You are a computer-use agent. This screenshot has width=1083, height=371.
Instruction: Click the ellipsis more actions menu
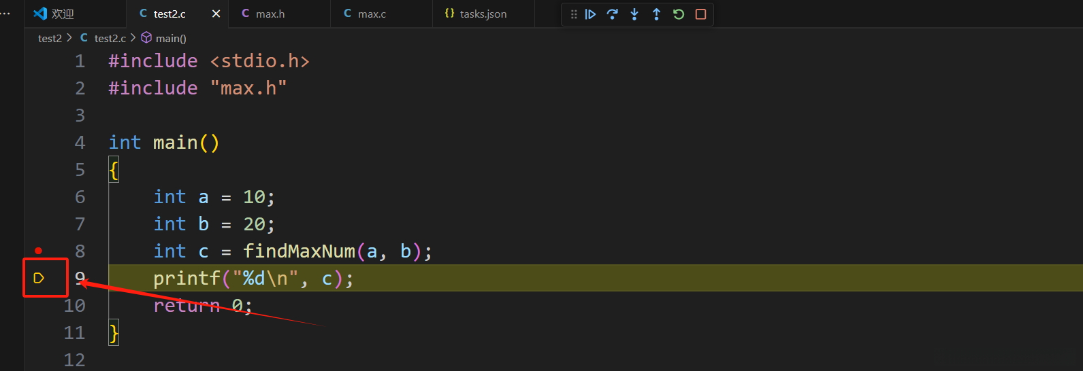coord(5,14)
